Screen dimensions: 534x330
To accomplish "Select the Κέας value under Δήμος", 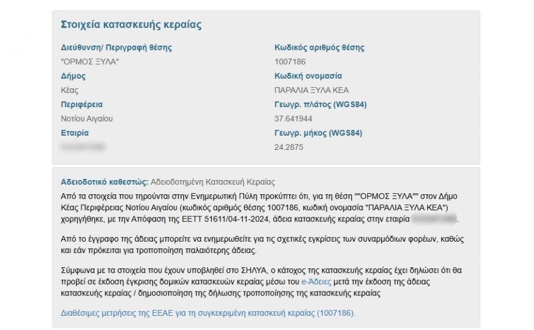I will tap(70, 90).
